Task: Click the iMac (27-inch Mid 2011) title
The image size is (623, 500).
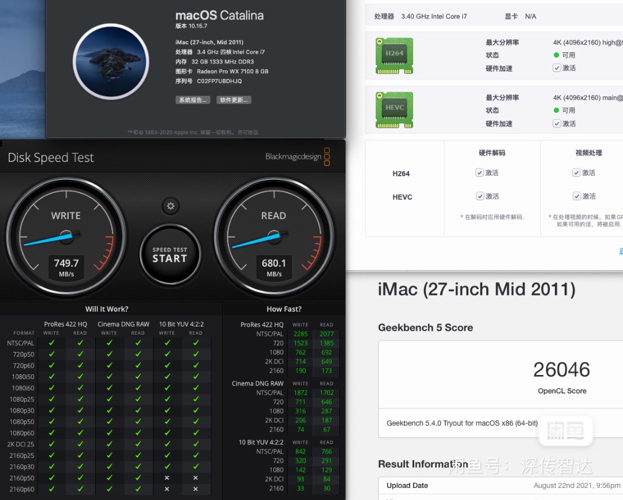Action: (x=476, y=289)
